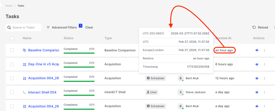The image size is (275, 111).
Task: Click the Baseline Comparison completed progress bar
Action: click(x=79, y=53)
